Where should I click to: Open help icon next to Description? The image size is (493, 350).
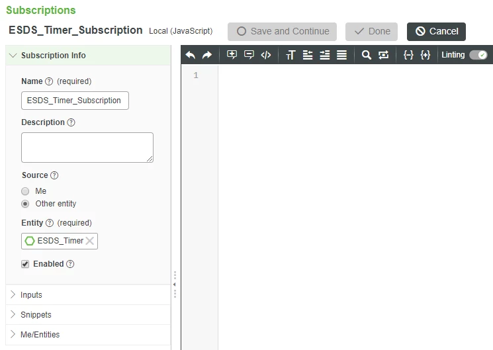tap(71, 122)
